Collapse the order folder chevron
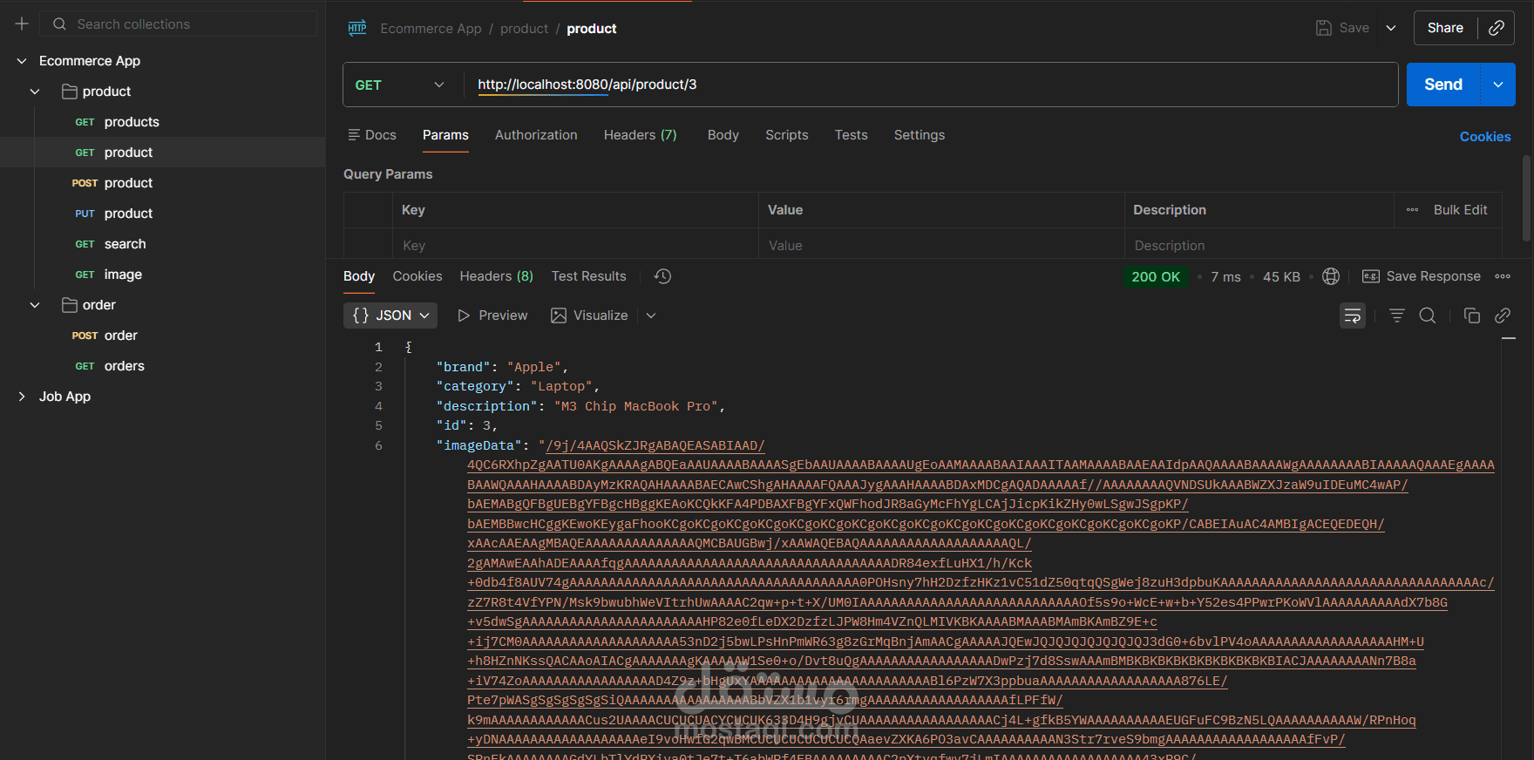The image size is (1534, 760). coord(35,305)
